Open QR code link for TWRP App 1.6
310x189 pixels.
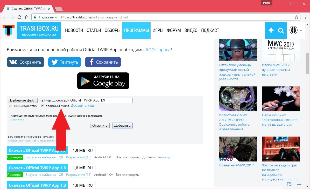coord(61,175)
